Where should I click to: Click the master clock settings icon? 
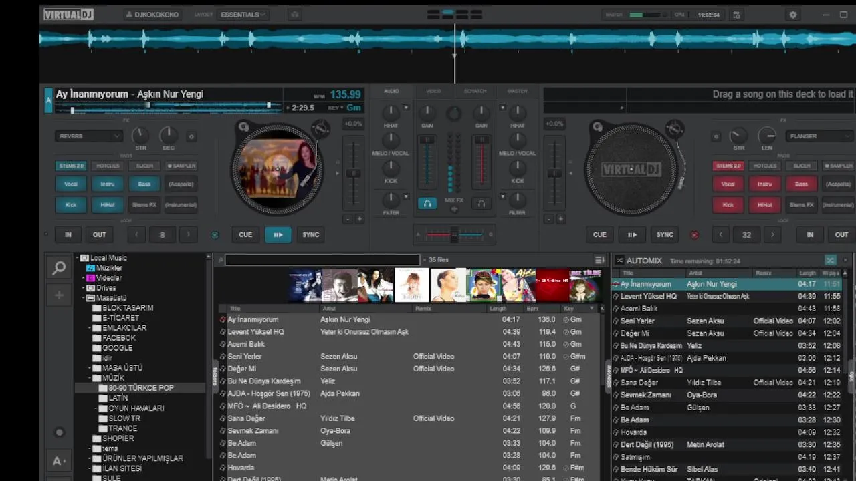736,15
